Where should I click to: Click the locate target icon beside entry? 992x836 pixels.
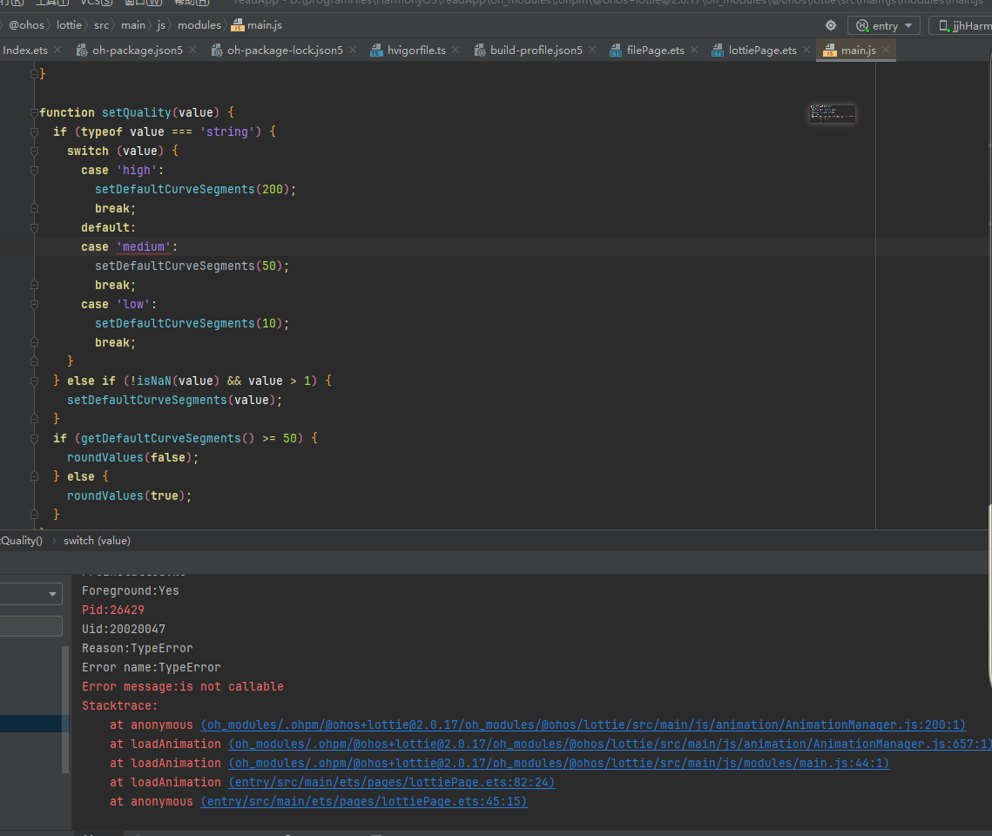(831, 25)
